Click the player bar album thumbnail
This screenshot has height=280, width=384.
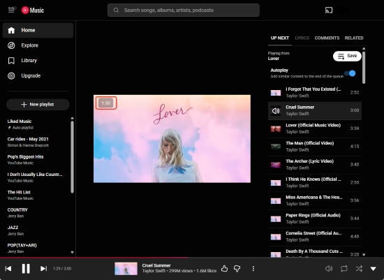126,269
